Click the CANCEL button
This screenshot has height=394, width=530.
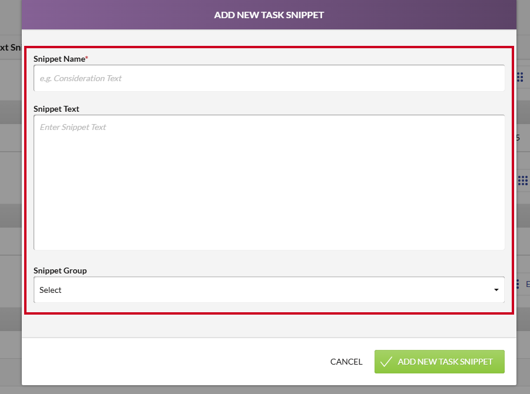[346, 362]
